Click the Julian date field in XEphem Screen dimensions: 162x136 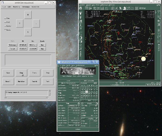(x=74, y=106)
